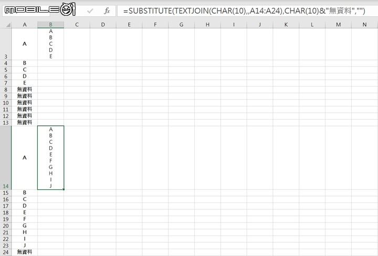This screenshot has width=378, height=256.
Task: Select row 16 header
Action: 6,199
